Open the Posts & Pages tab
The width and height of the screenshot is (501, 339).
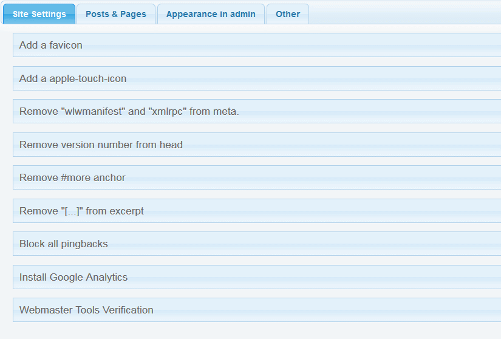pos(116,14)
